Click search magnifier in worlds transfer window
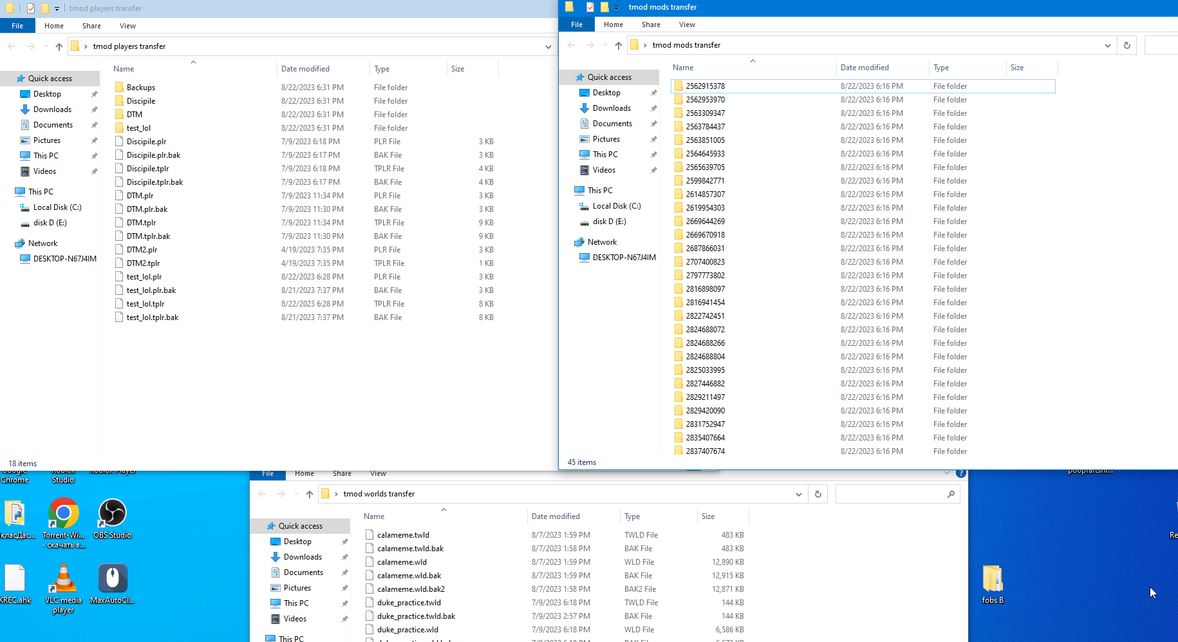Viewport: 1178px width, 642px height. pos(951,494)
